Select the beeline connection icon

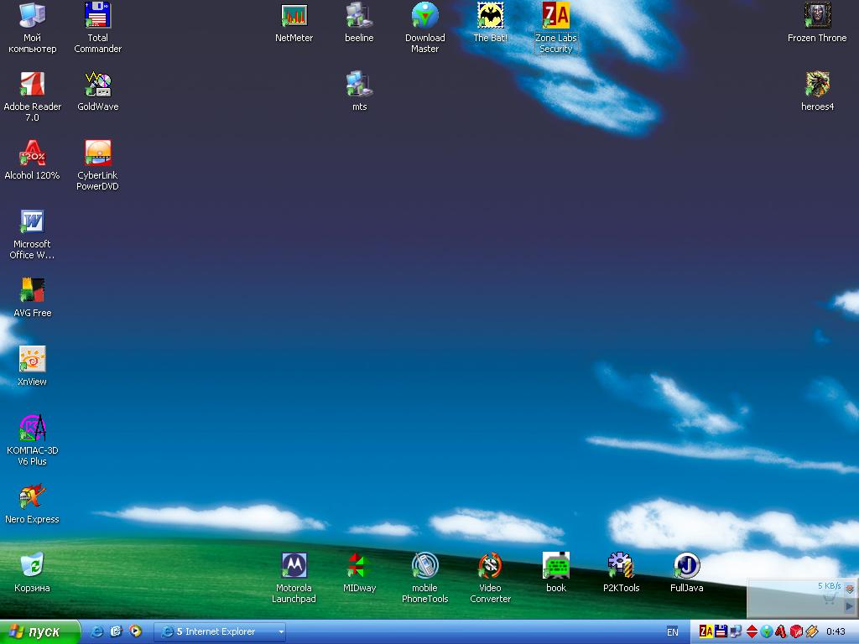point(359,23)
